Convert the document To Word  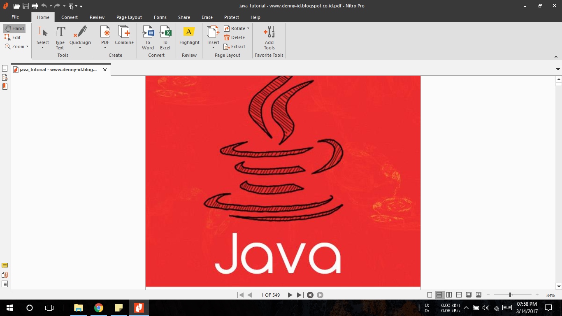coord(148,37)
